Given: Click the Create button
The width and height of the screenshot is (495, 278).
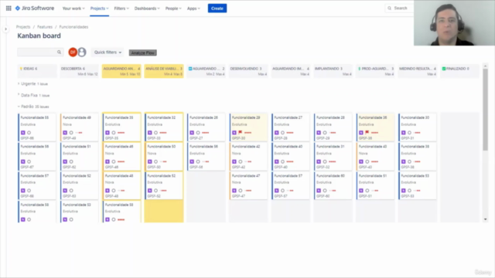Looking at the screenshot, I should (217, 8).
